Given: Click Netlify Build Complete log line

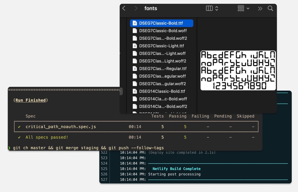Looking at the screenshot, I should click(176, 169).
